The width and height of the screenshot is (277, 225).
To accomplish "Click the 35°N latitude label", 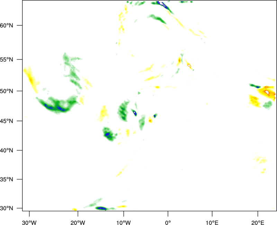I will pyautogui.click(x=7, y=179).
